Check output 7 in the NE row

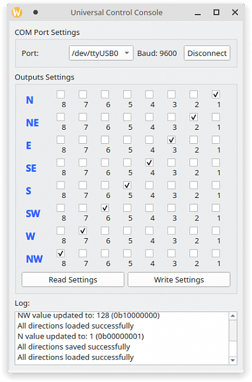[x=83, y=117]
